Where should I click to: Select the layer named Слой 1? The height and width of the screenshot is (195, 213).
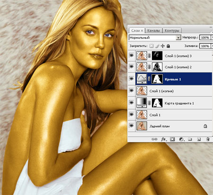pos(155,115)
